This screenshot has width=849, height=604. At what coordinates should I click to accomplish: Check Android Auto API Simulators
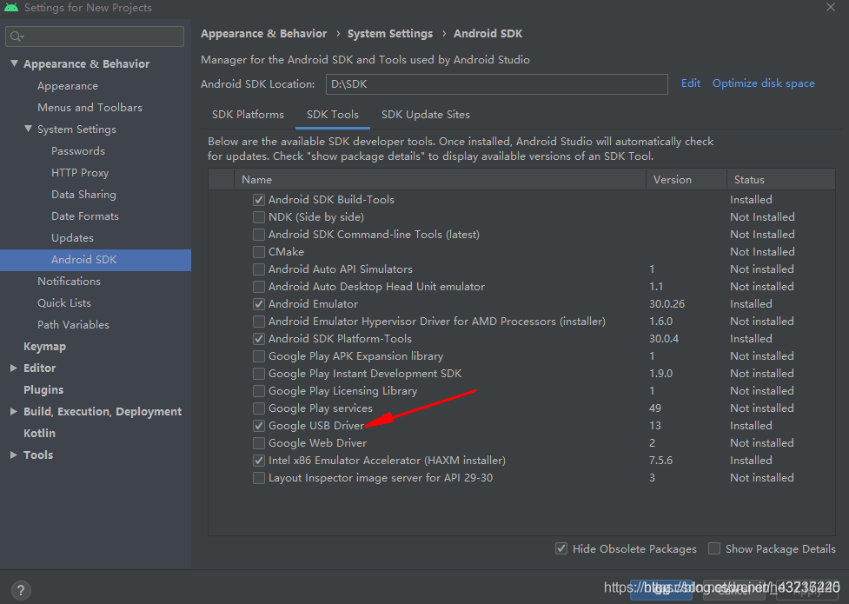pyautogui.click(x=259, y=269)
